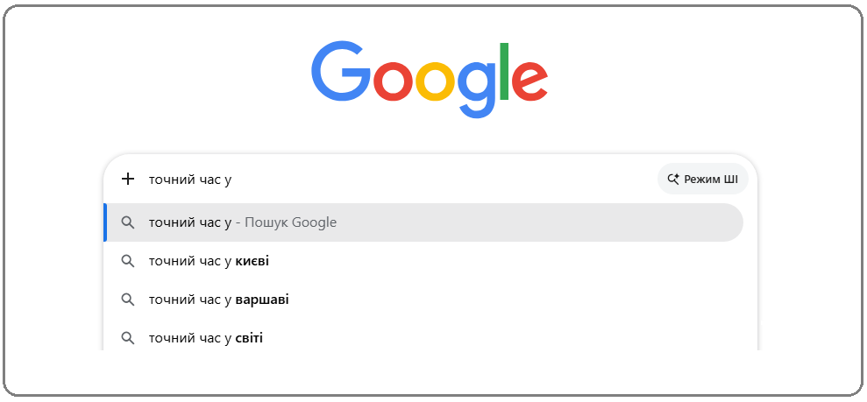This screenshot has height=402, width=867.
Task: Focus the search field containing 'точний час у'
Action: 394,180
